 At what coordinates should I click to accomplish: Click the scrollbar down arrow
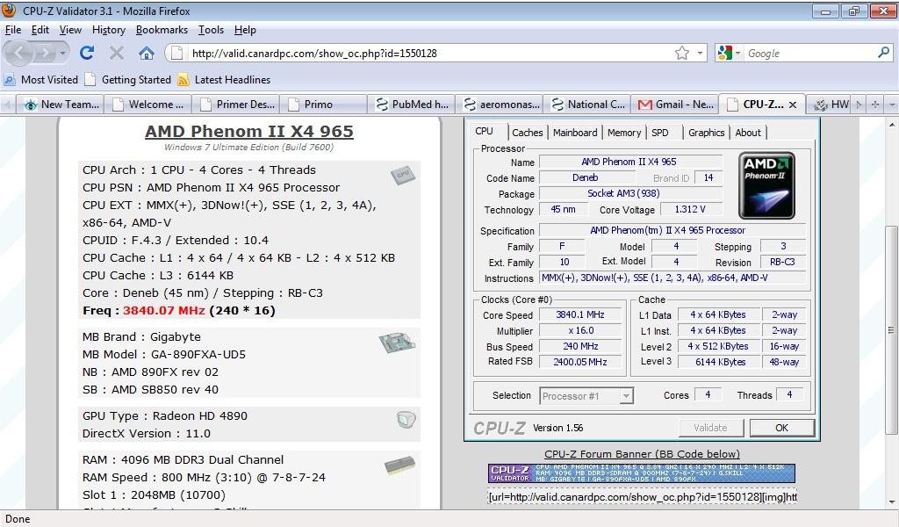[891, 502]
